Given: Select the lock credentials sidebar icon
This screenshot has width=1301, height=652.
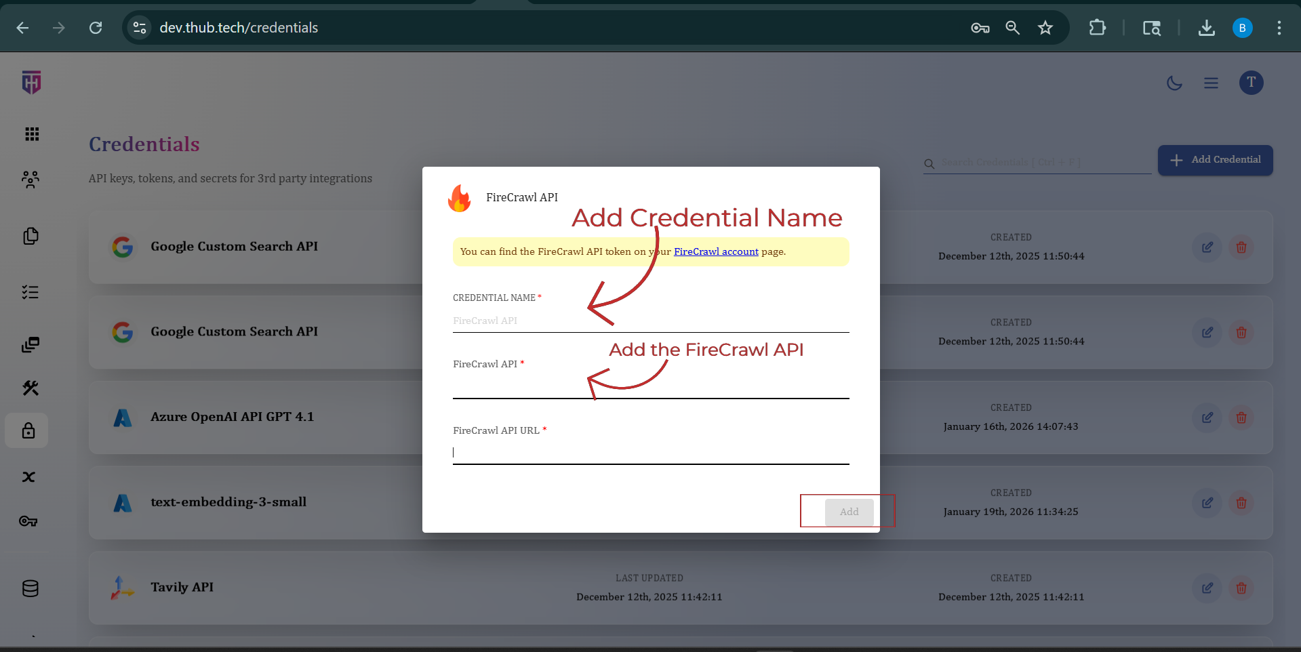Looking at the screenshot, I should (x=28, y=430).
